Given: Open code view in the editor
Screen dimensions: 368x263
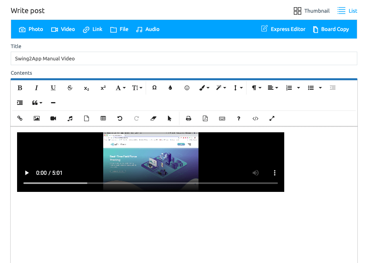Looking at the screenshot, I should pyautogui.click(x=255, y=118).
